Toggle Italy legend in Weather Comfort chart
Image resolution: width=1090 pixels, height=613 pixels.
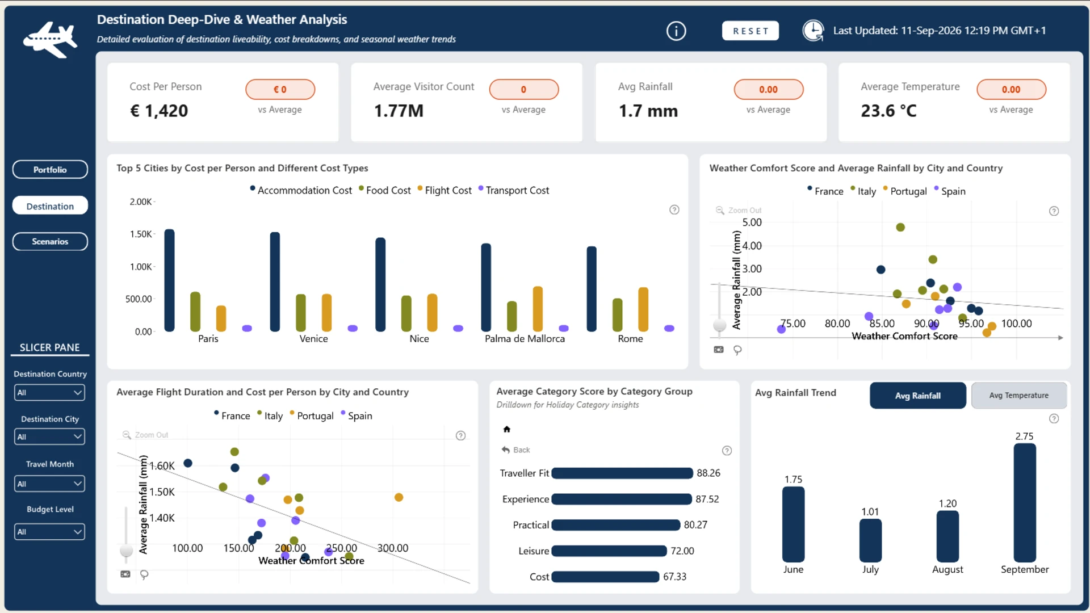point(863,191)
